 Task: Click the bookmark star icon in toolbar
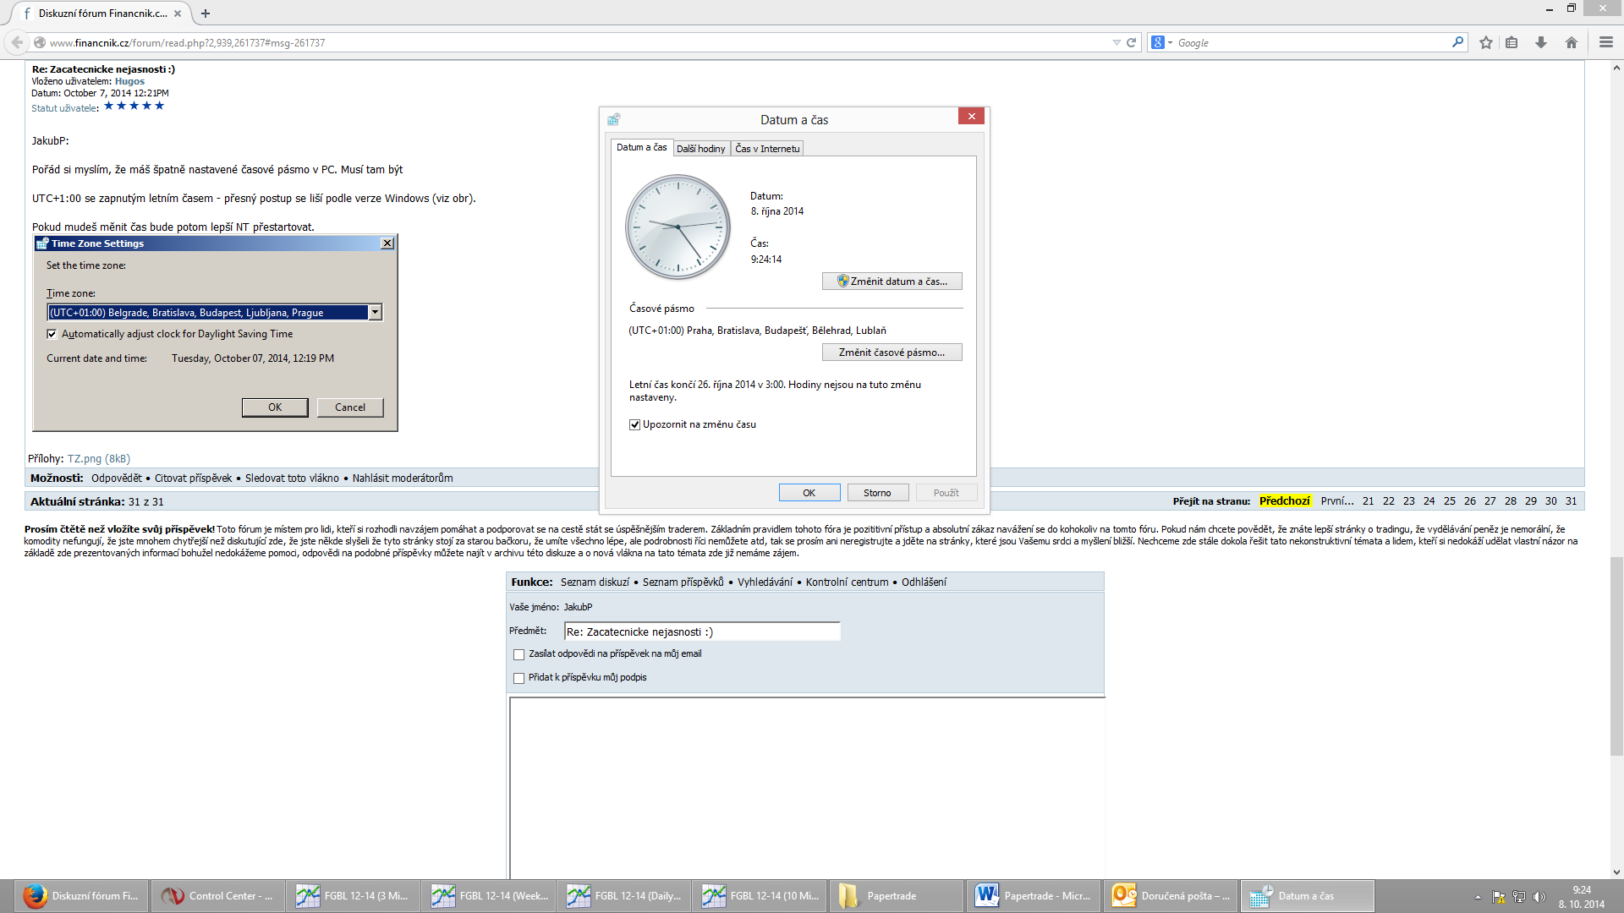point(1486,42)
